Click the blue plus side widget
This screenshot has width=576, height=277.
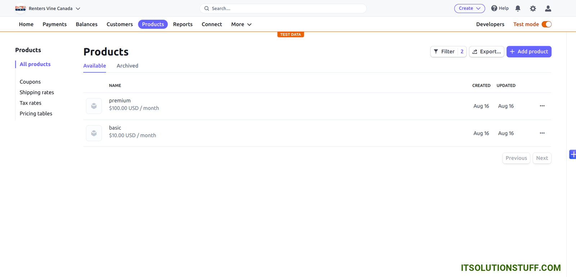[572, 154]
